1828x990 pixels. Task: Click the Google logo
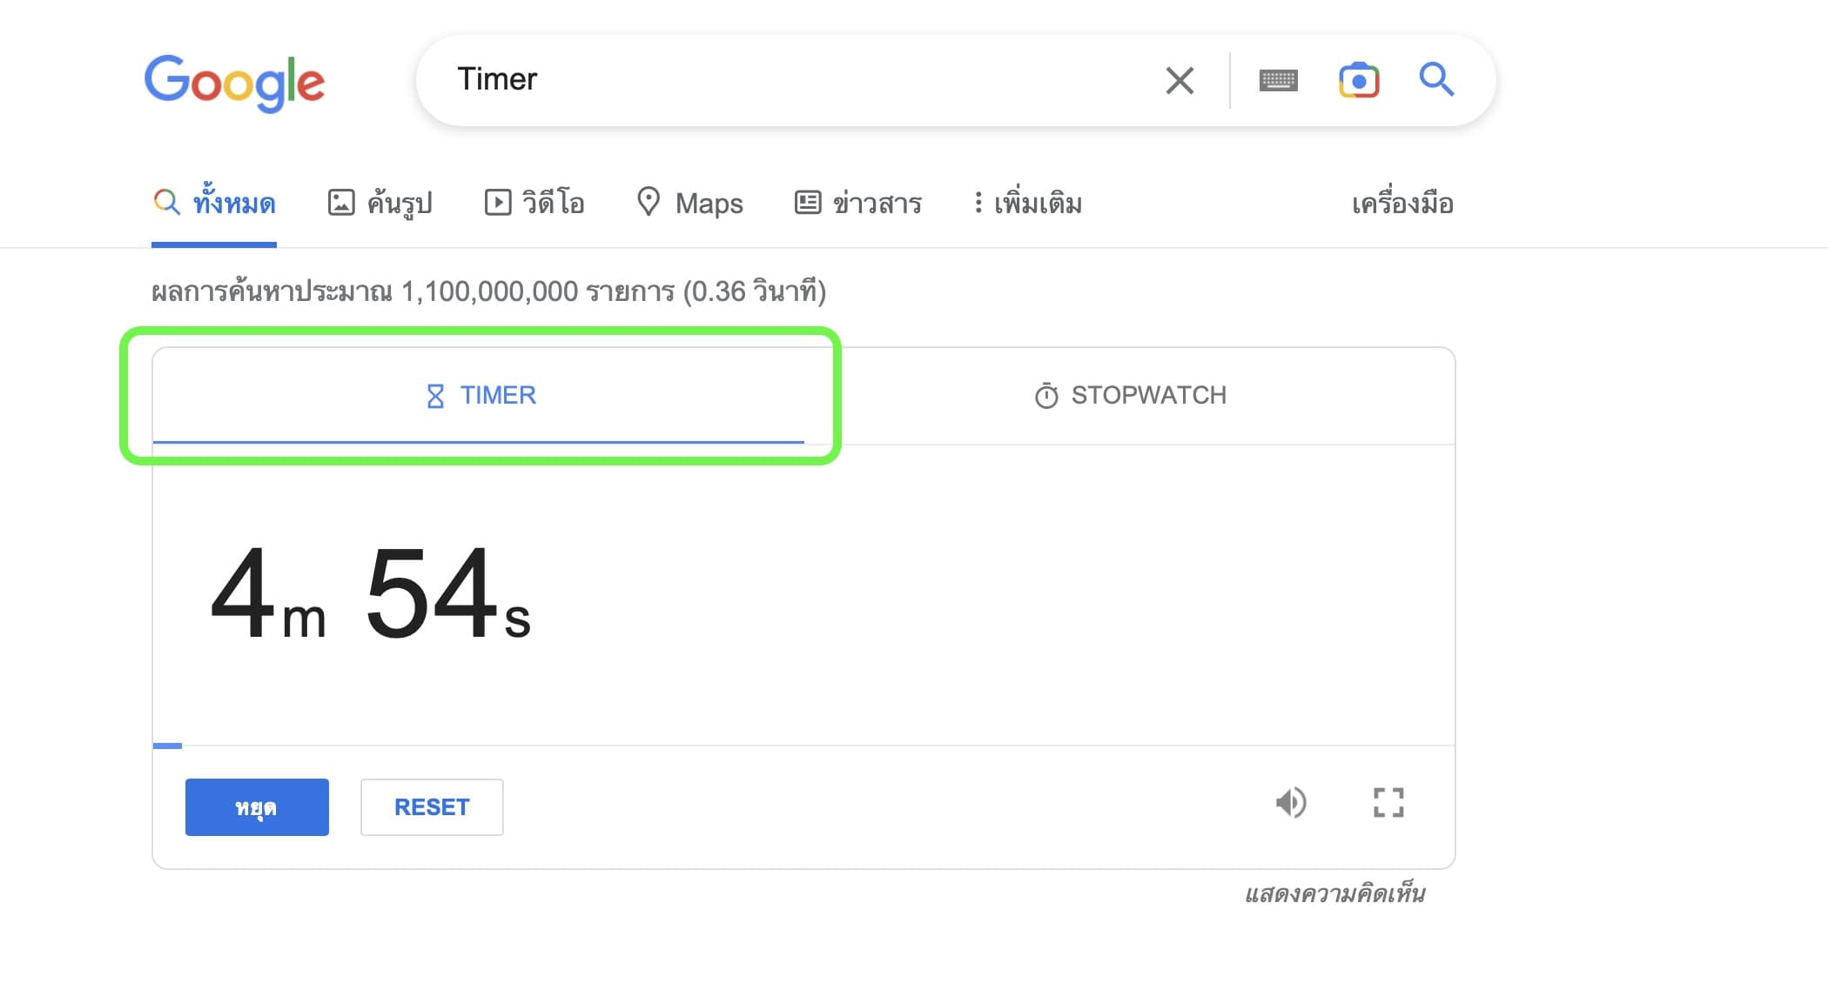click(234, 83)
